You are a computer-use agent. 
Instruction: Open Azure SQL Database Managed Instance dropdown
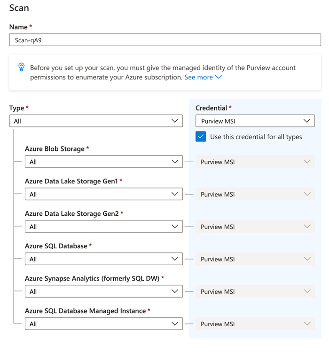point(103,324)
